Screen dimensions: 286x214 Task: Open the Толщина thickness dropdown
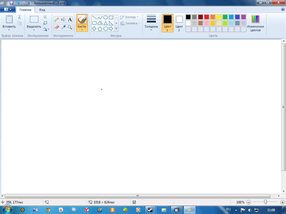pos(151,23)
